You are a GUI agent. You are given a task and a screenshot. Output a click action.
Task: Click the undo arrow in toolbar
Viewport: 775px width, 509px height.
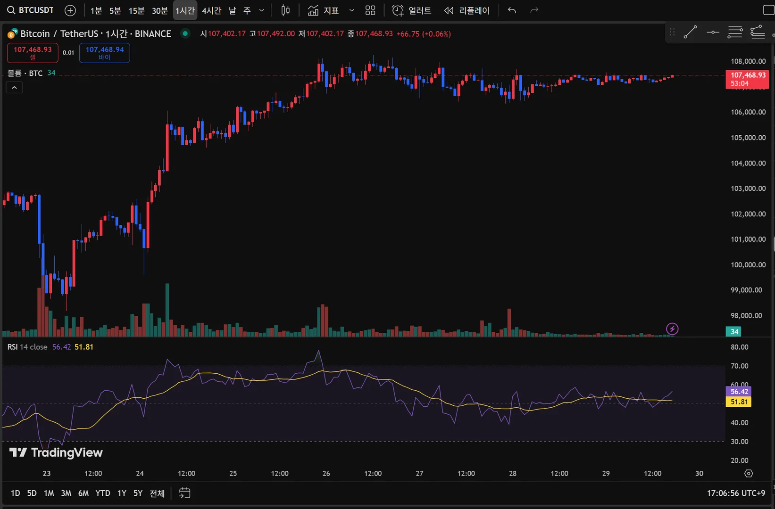(512, 10)
